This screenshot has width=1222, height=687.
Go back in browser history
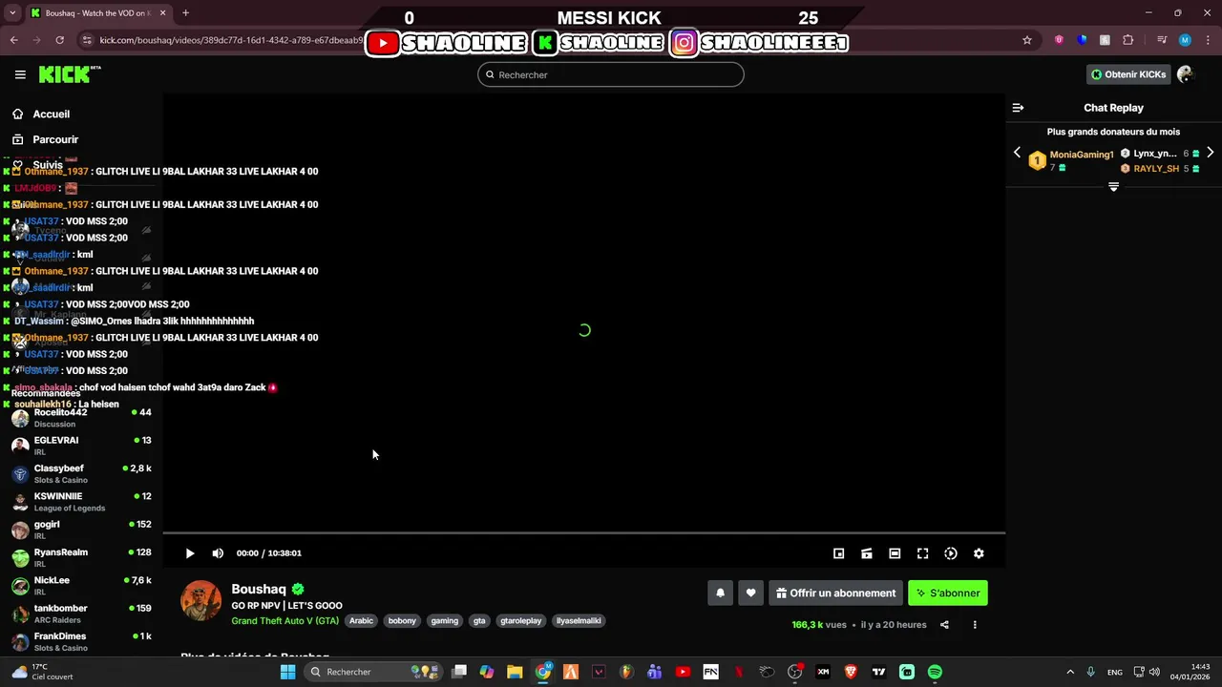pos(13,40)
